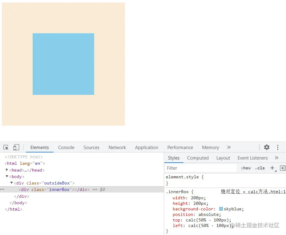Select the closing </body> tag row

(18, 203)
